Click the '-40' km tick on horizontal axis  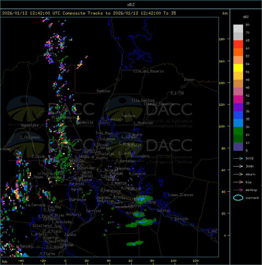[21, 261]
